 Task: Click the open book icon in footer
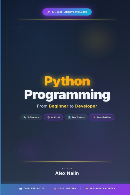[21, 188]
